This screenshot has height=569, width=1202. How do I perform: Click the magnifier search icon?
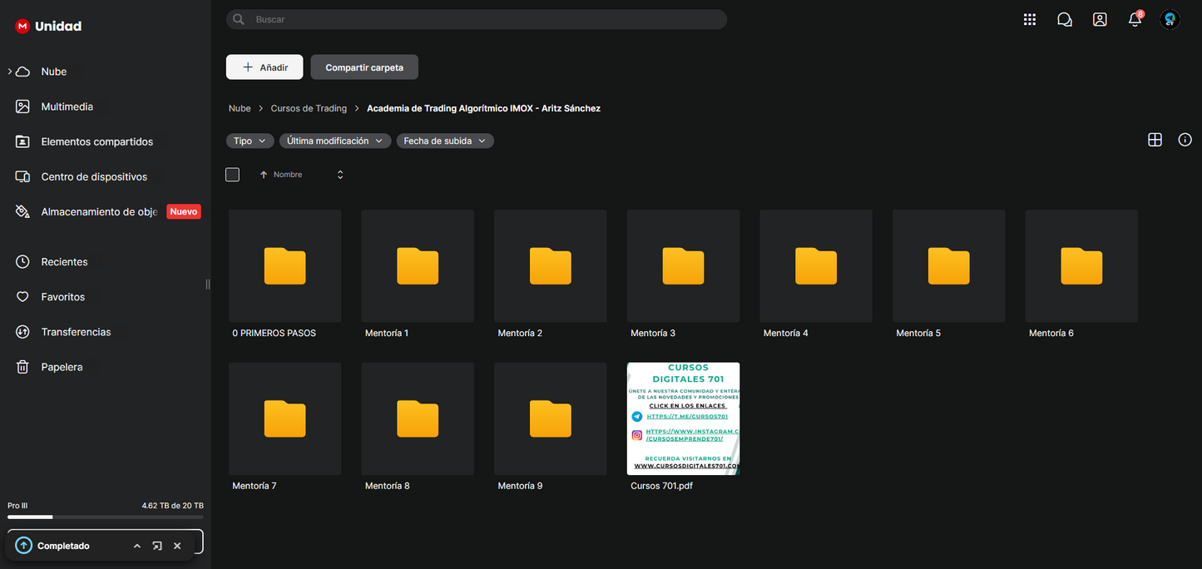[239, 19]
